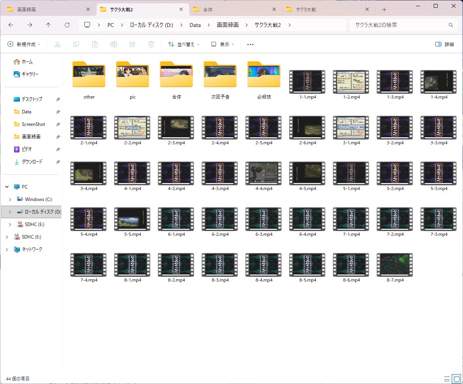Add a new tab with plus
This screenshot has height=384, width=463.
pyautogui.click(x=384, y=9)
